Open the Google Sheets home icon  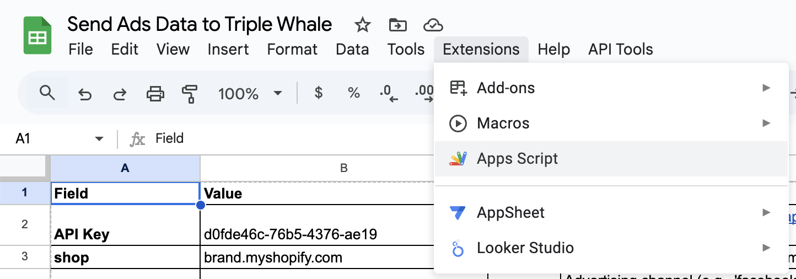[x=37, y=36]
